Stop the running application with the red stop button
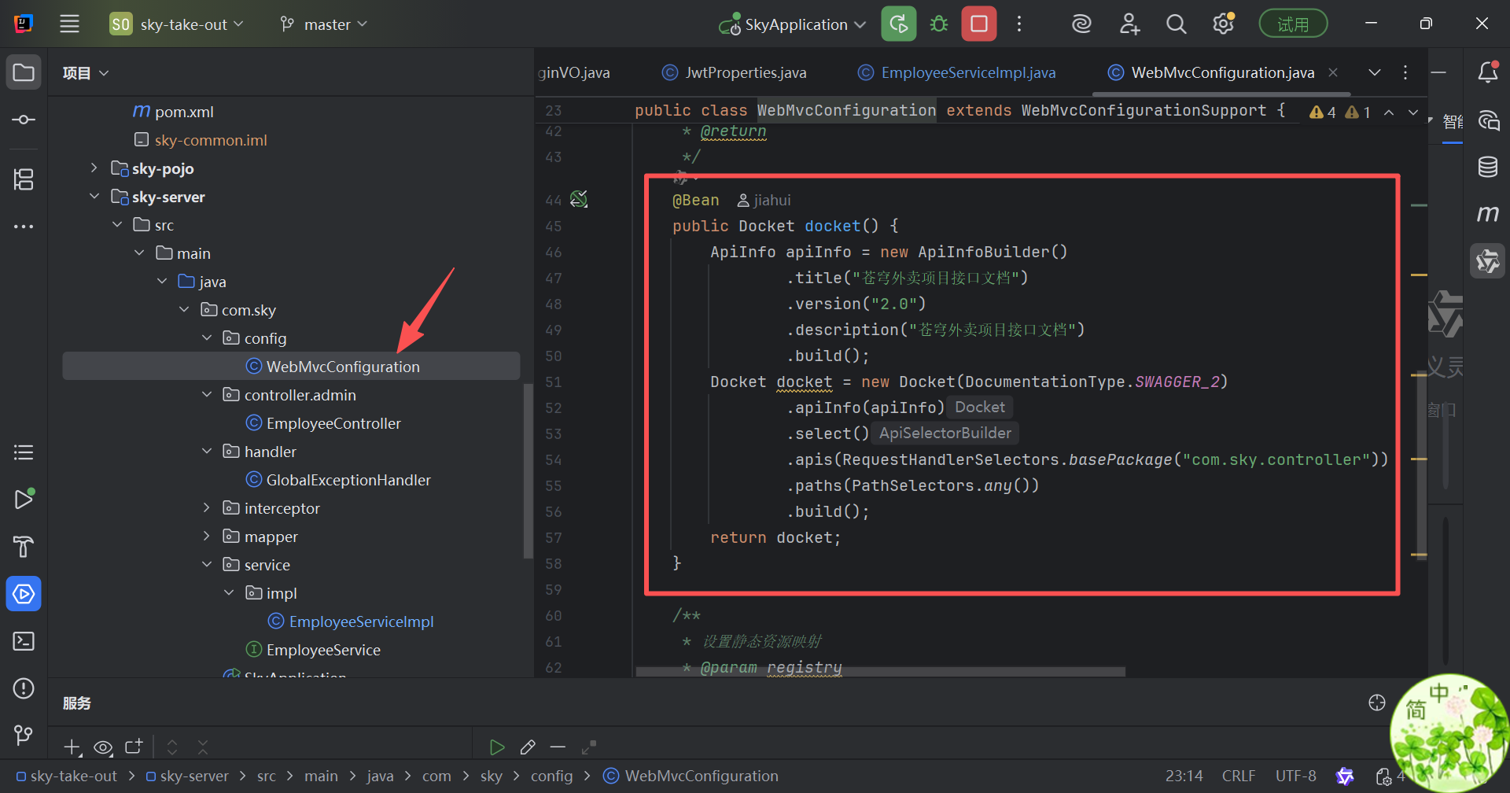The height and width of the screenshot is (793, 1510). 979,24
